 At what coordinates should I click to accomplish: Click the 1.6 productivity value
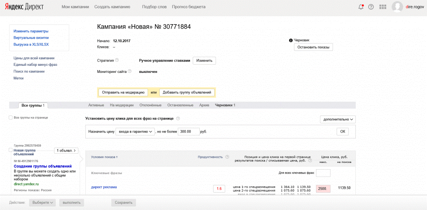219,189
